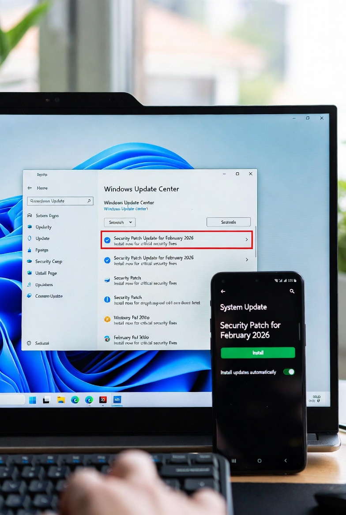Open the first Edge browser icon on the taskbar
This screenshot has height=515, width=346.
coord(75,400)
